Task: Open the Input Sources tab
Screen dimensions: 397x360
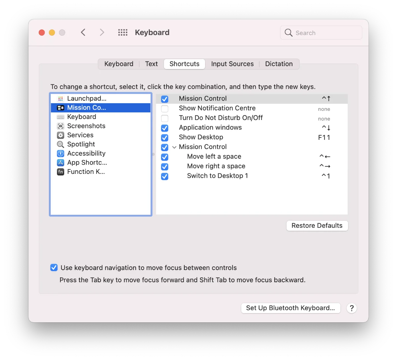Action: coord(232,64)
